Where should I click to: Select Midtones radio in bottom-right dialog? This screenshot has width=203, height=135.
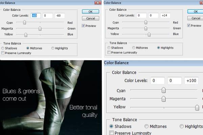tap(146, 126)
